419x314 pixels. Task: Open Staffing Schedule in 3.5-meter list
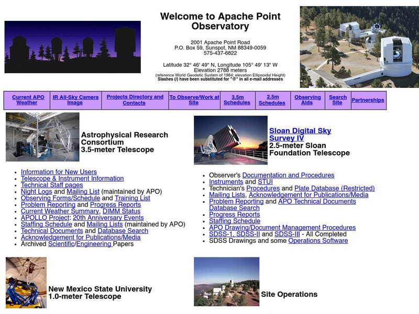pyautogui.click(x=47, y=225)
